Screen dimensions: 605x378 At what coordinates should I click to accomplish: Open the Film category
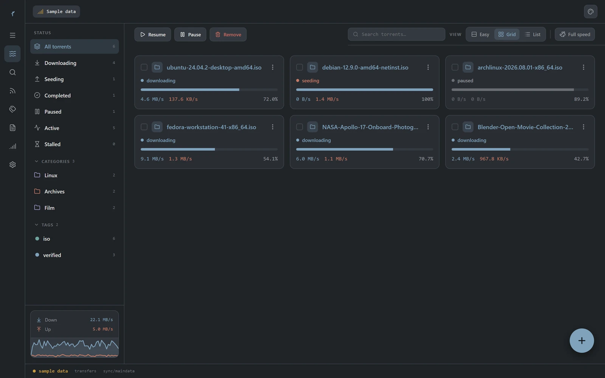pos(74,208)
